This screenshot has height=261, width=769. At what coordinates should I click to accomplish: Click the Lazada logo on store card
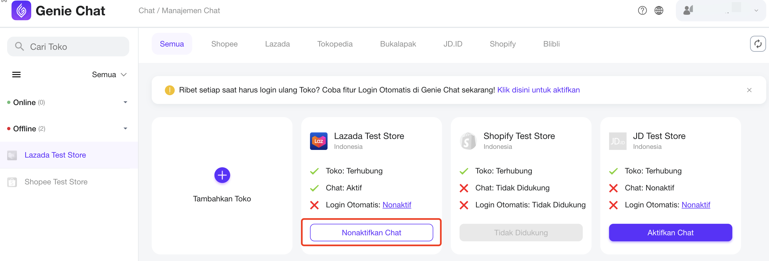pos(318,141)
